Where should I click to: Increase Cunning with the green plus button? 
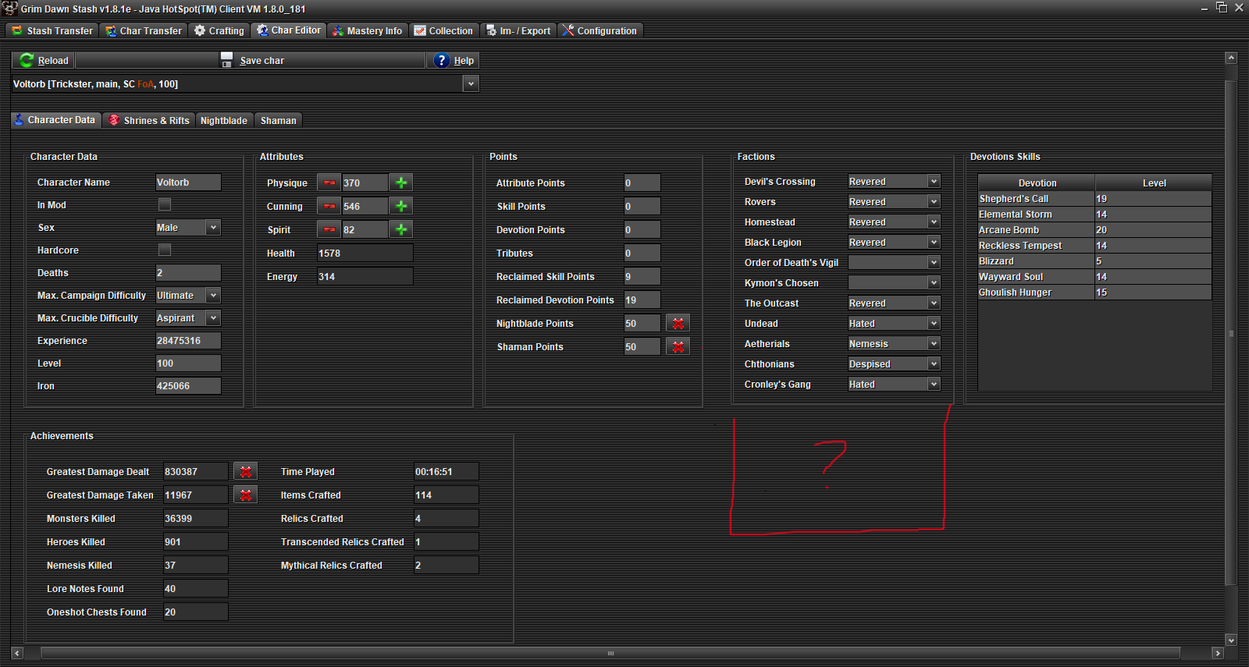point(400,206)
